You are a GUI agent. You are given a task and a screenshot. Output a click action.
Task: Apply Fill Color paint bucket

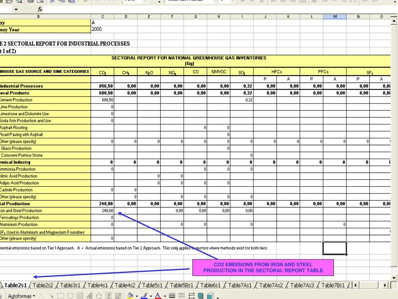130,296
